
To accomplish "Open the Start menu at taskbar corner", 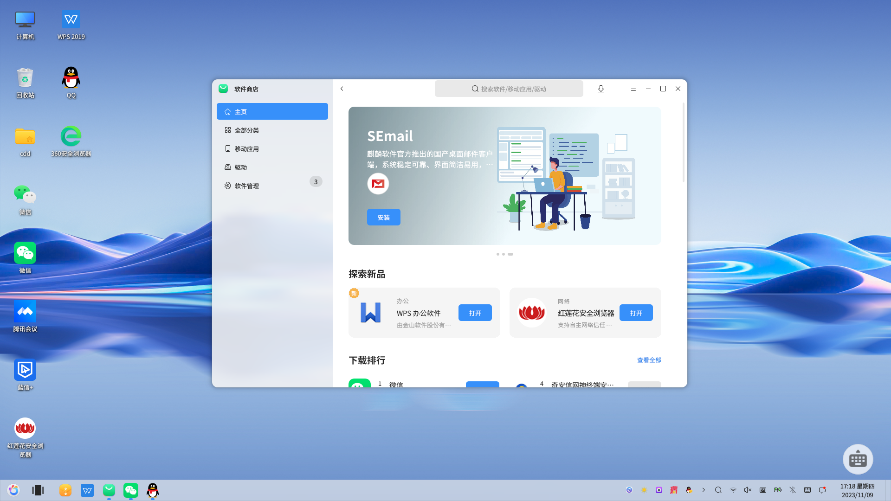I will tap(13, 490).
